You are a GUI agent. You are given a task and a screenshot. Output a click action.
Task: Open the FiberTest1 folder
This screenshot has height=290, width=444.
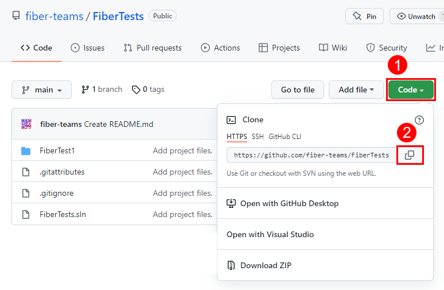tap(57, 151)
